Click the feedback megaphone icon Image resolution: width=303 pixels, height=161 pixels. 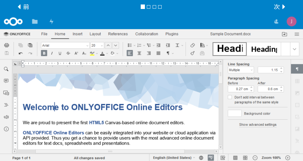tap(6, 117)
